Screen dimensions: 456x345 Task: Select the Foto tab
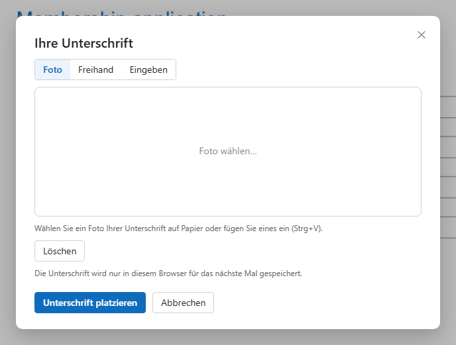pos(52,70)
